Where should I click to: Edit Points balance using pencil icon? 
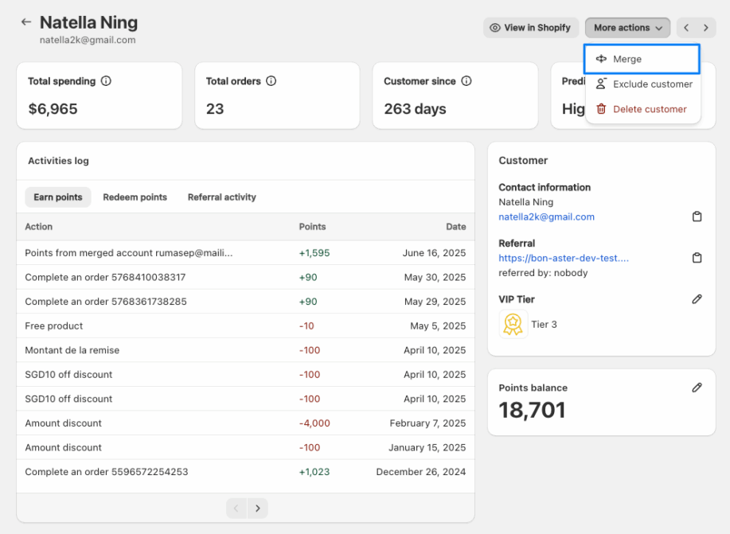coord(697,388)
